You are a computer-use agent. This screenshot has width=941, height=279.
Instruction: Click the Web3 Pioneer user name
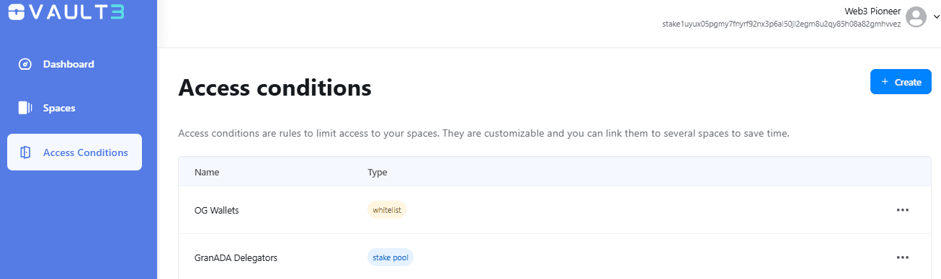(873, 11)
